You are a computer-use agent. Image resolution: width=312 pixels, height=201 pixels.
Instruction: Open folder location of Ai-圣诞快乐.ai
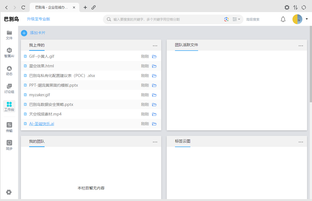pyautogui.click(x=154, y=124)
